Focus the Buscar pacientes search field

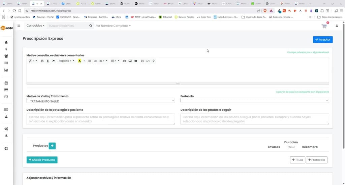[68, 26]
